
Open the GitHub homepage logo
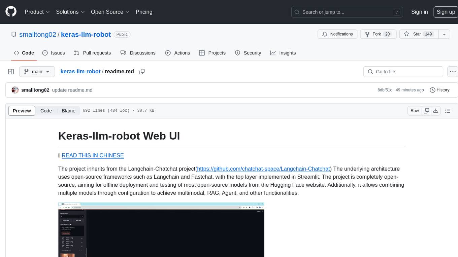pos(11,12)
